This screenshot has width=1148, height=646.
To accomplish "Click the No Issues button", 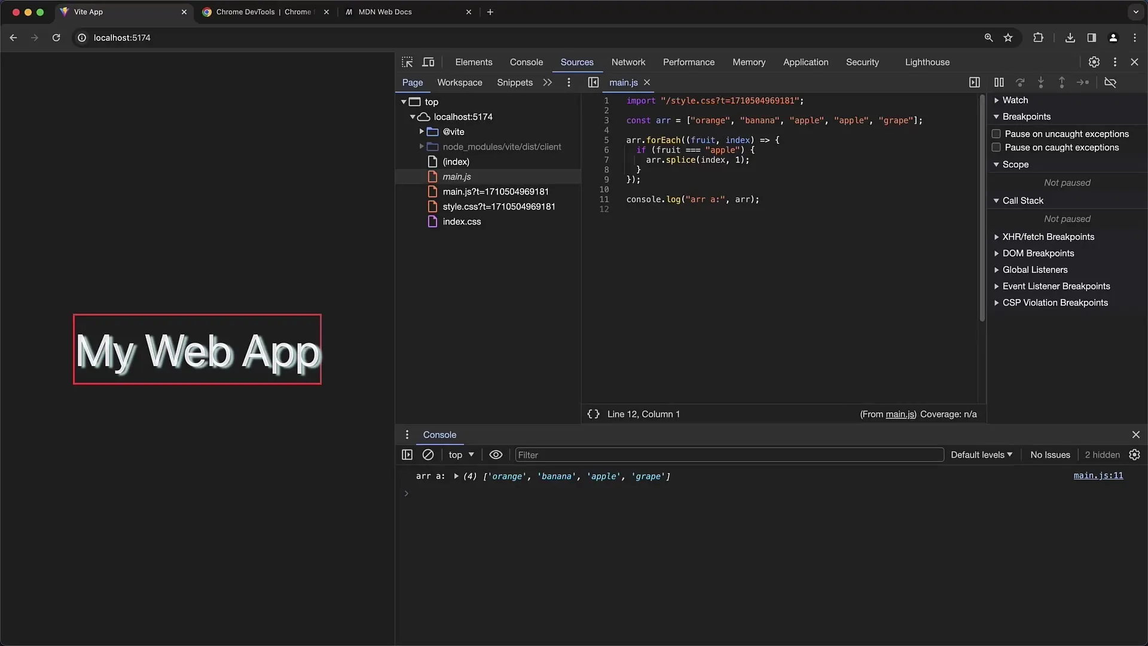I will (1051, 455).
